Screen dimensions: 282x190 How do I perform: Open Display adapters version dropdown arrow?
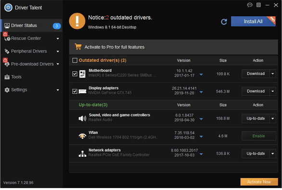point(201,92)
